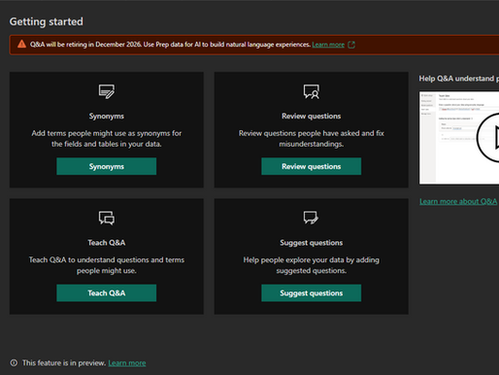Screen dimensions: 499x375
Task: Click 'This feature is in preview' text
Action: (x=64, y=363)
